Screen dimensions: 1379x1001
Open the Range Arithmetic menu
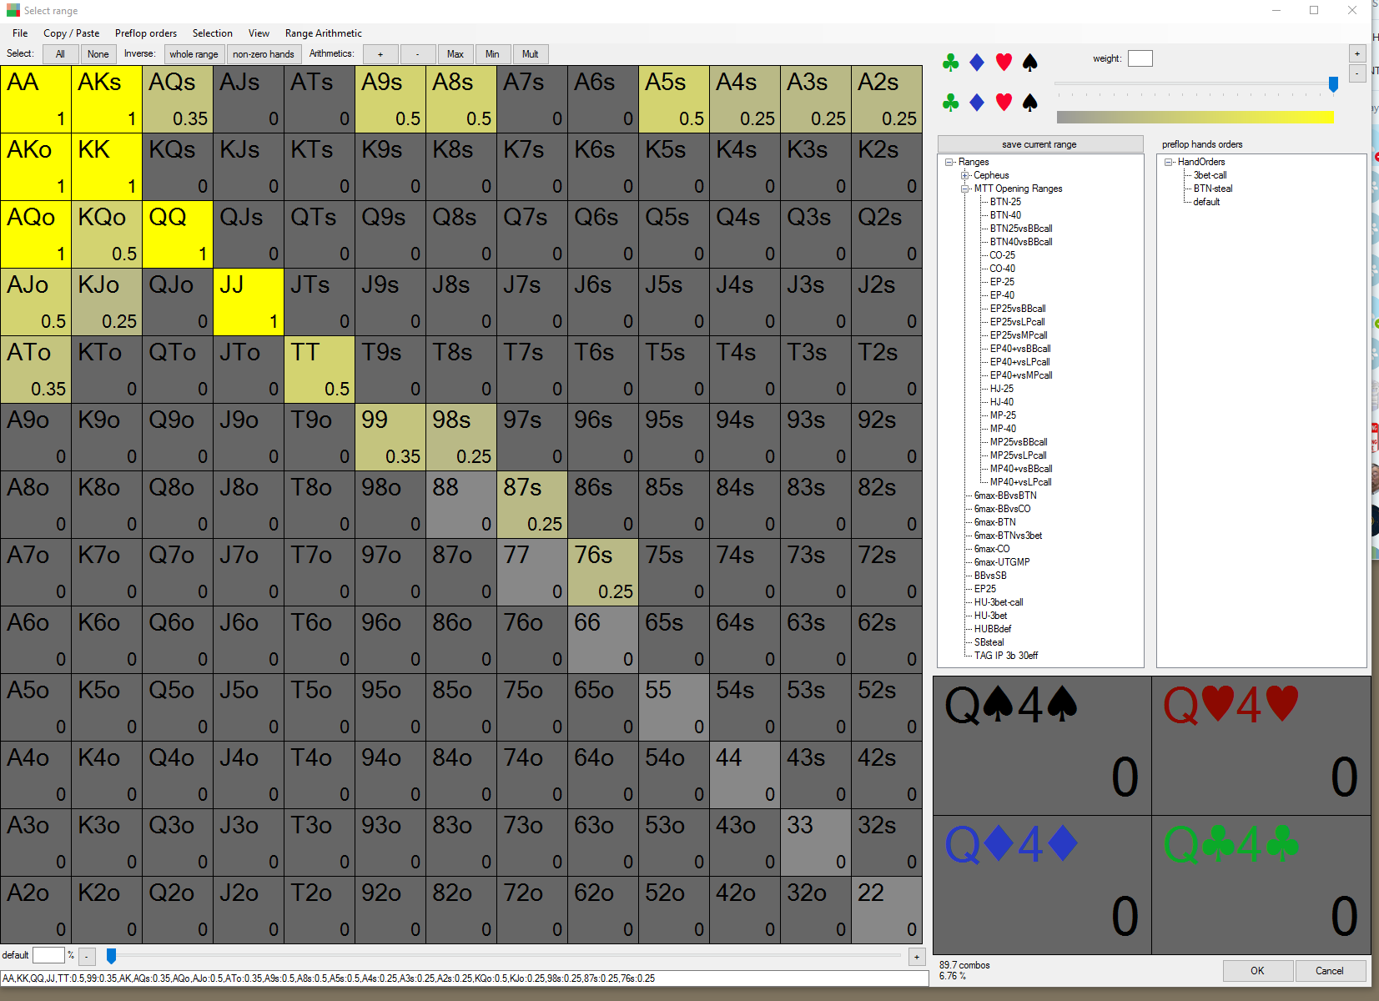[x=324, y=33]
